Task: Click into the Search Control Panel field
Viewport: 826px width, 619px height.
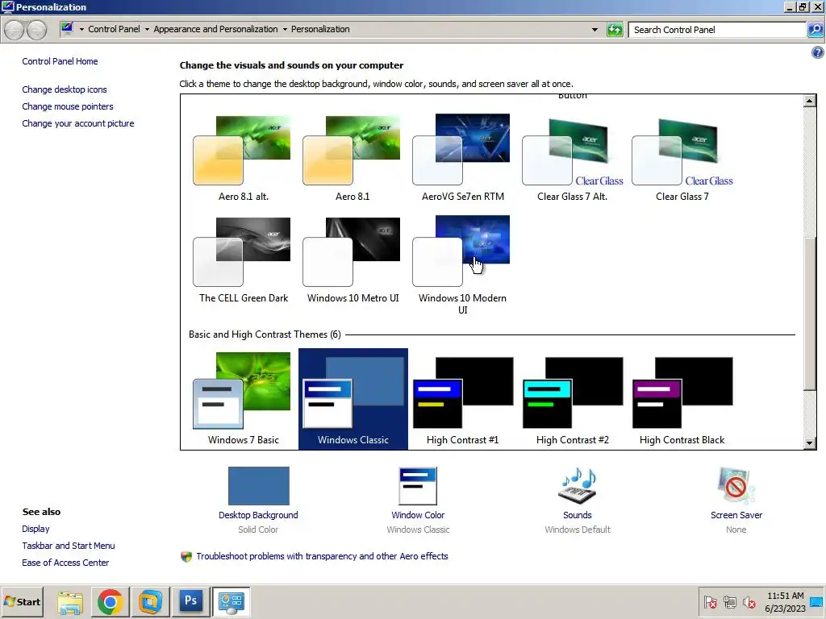Action: [x=717, y=30]
